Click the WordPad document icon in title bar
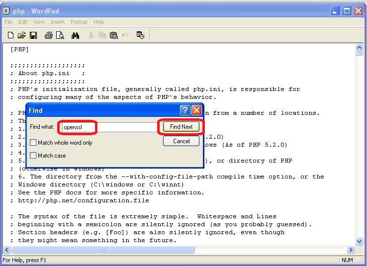This screenshot has height=266, width=367. pos(6,11)
